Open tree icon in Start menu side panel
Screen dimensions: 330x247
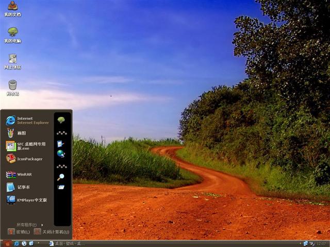[61, 120]
